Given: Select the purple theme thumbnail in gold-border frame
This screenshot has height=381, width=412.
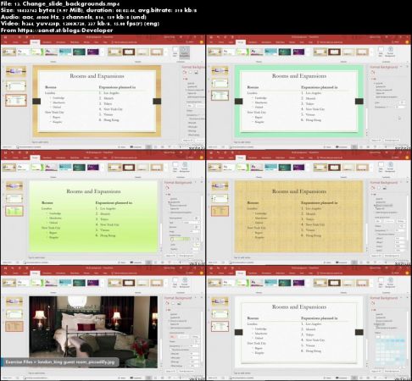Looking at the screenshot, I should [x=92, y=52].
